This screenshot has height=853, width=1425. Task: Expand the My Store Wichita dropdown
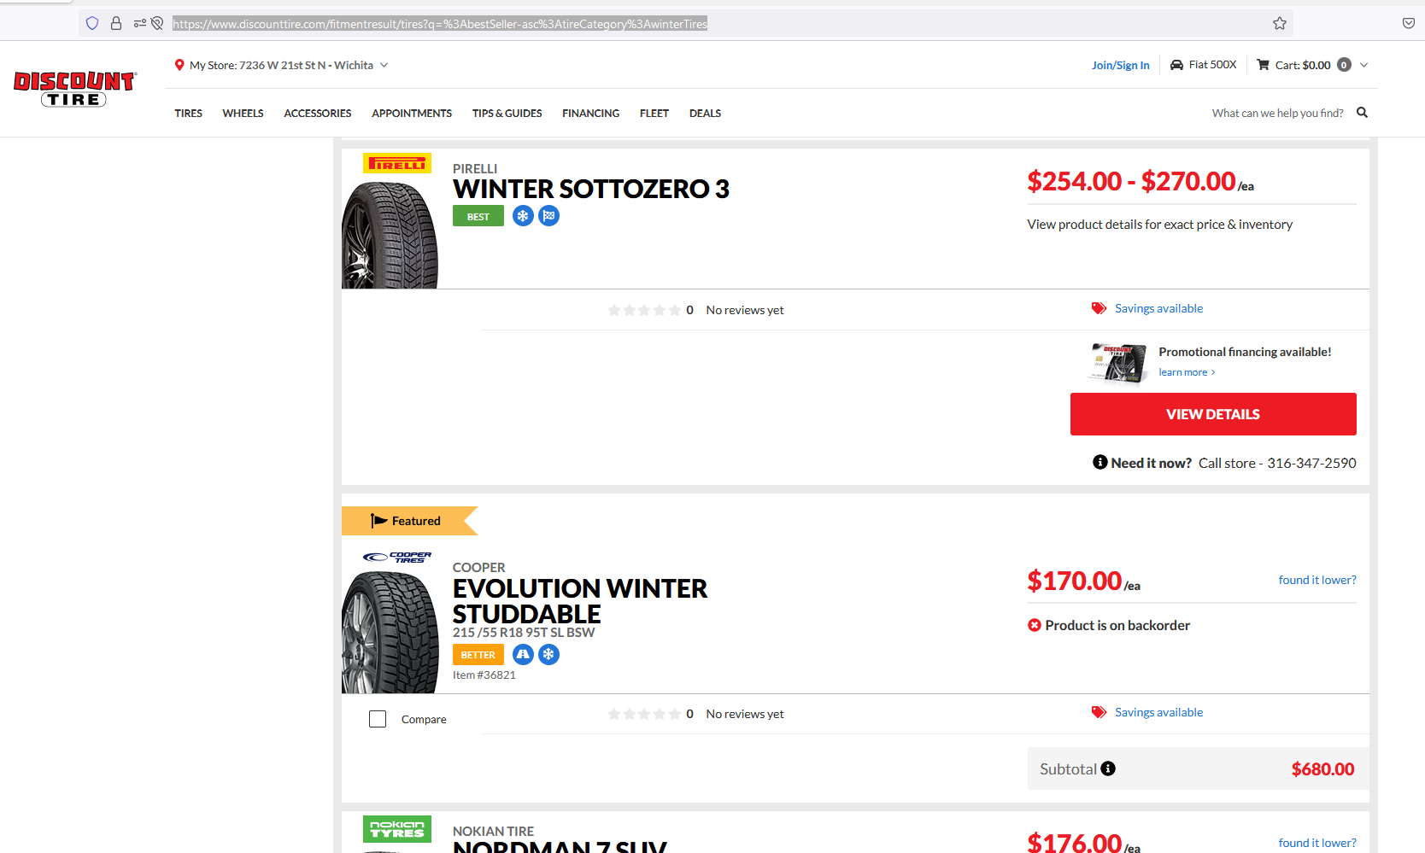coord(384,64)
